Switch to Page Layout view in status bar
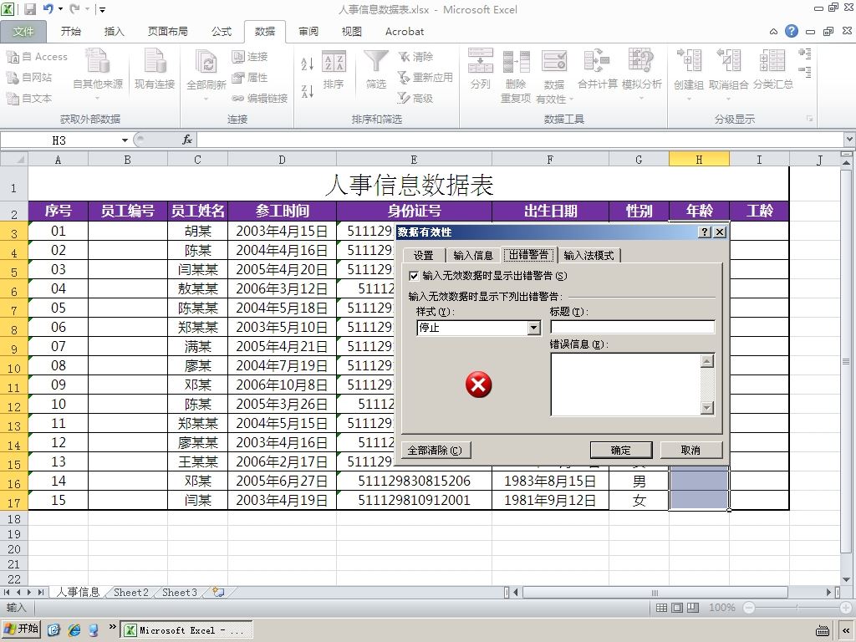The height and width of the screenshot is (642, 856). click(x=677, y=608)
